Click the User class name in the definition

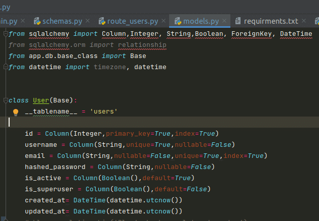point(41,100)
